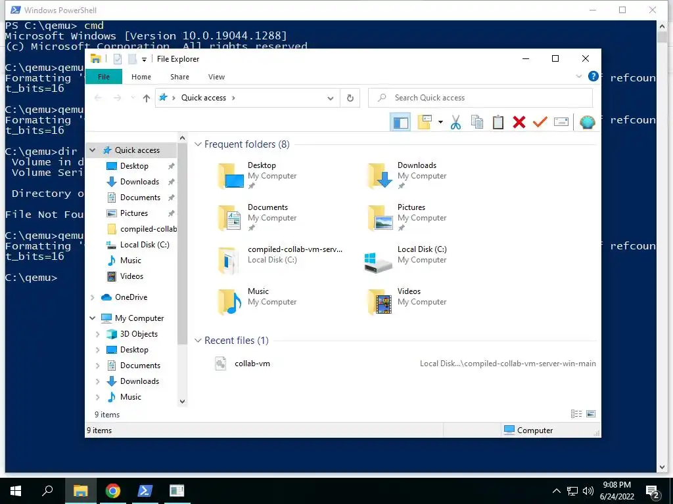This screenshot has height=504, width=673.
Task: Open the blue Help question mark
Action: (593, 76)
